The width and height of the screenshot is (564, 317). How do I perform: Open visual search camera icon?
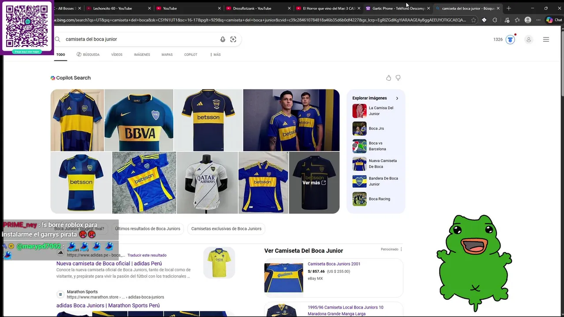(233, 39)
